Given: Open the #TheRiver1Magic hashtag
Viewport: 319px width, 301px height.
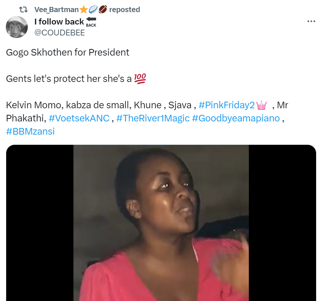Looking at the screenshot, I should 153,118.
